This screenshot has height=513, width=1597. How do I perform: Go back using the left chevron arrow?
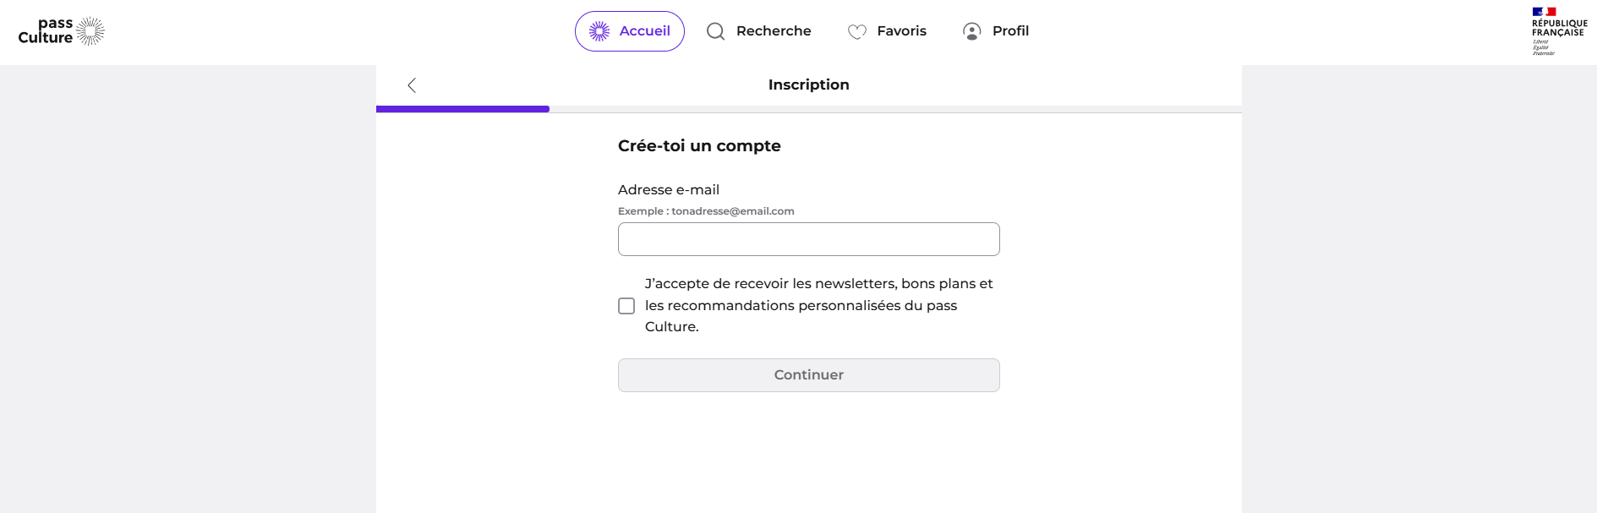point(412,85)
